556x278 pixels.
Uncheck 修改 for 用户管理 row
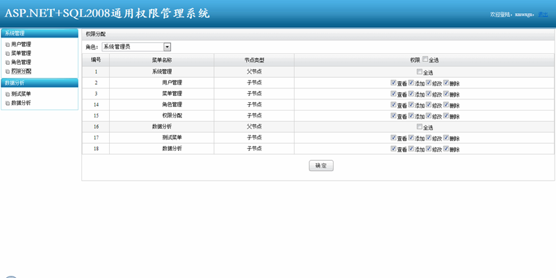click(x=428, y=83)
